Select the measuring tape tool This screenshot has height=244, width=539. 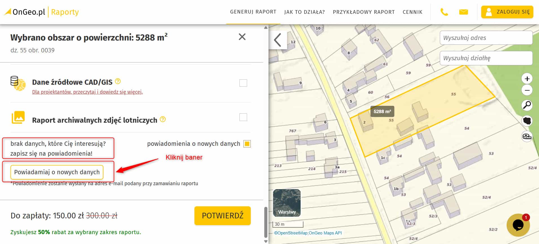point(527,137)
